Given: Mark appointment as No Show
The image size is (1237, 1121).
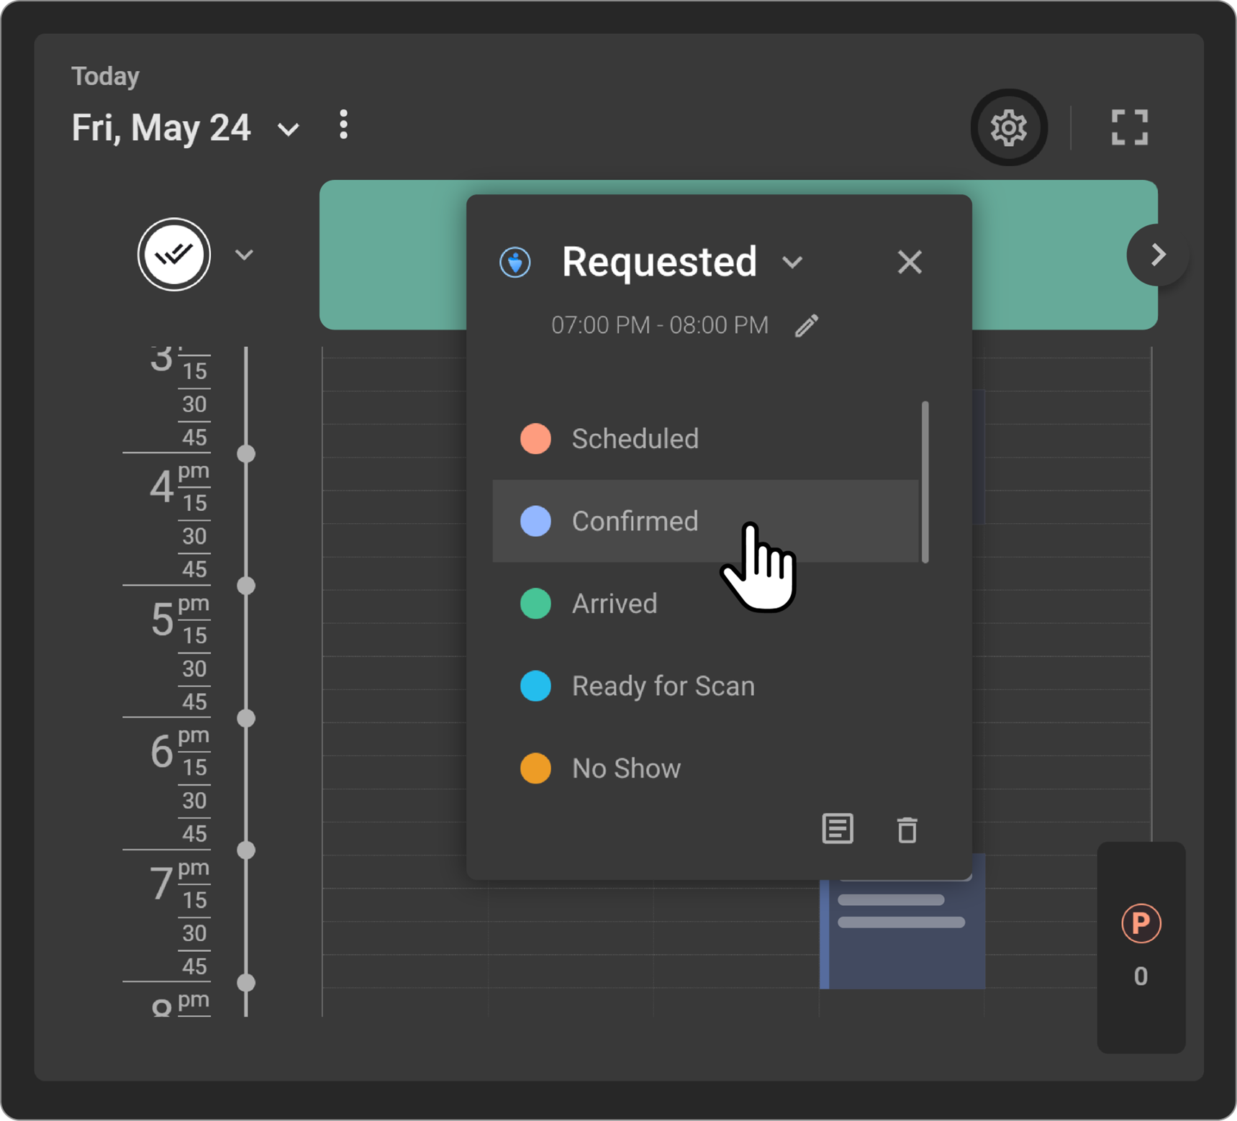Looking at the screenshot, I should pyautogui.click(x=625, y=768).
